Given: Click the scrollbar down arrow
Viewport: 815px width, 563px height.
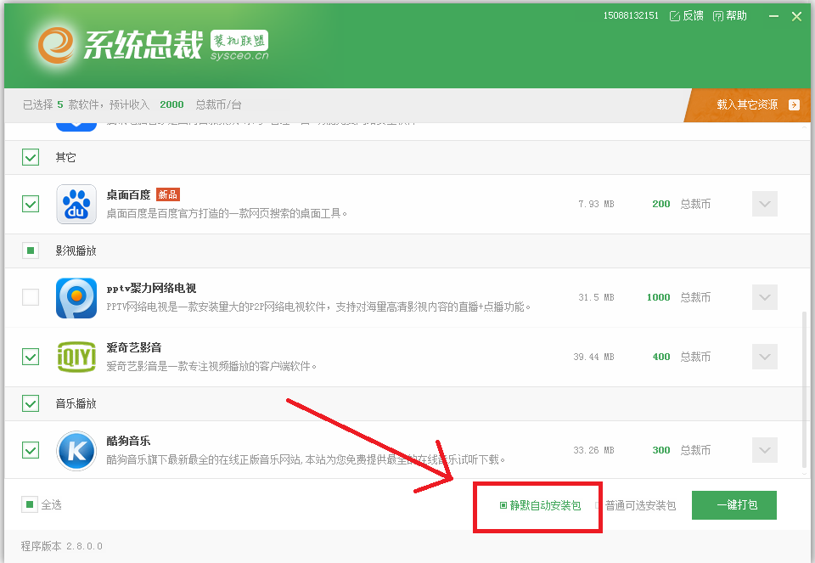Looking at the screenshot, I should click(x=805, y=474).
